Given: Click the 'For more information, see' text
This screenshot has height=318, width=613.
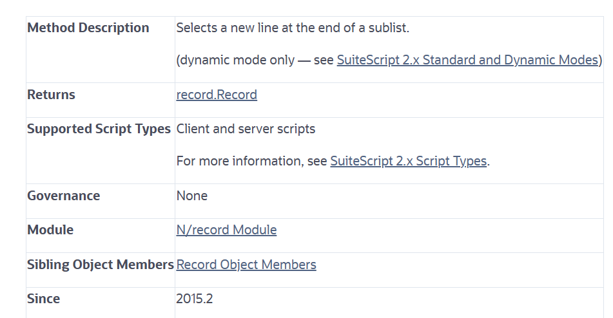Looking at the screenshot, I should pos(251,161).
